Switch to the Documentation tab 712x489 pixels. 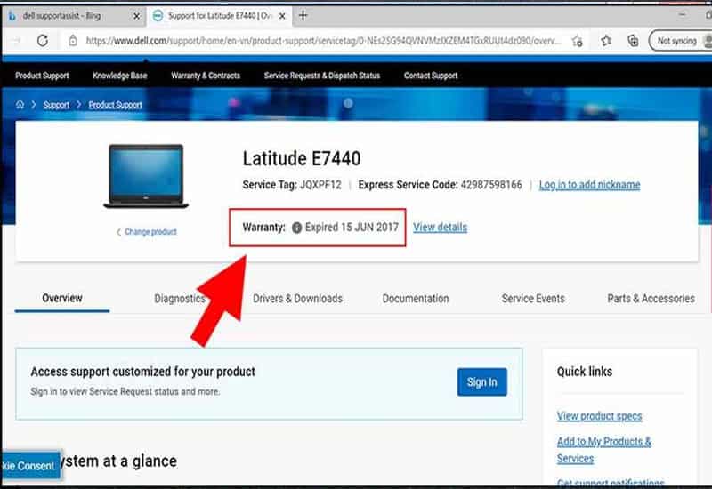(x=416, y=299)
